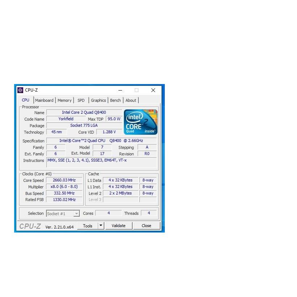Click the Threads value 4
This screenshot has width=297, height=297.
click(149, 213)
